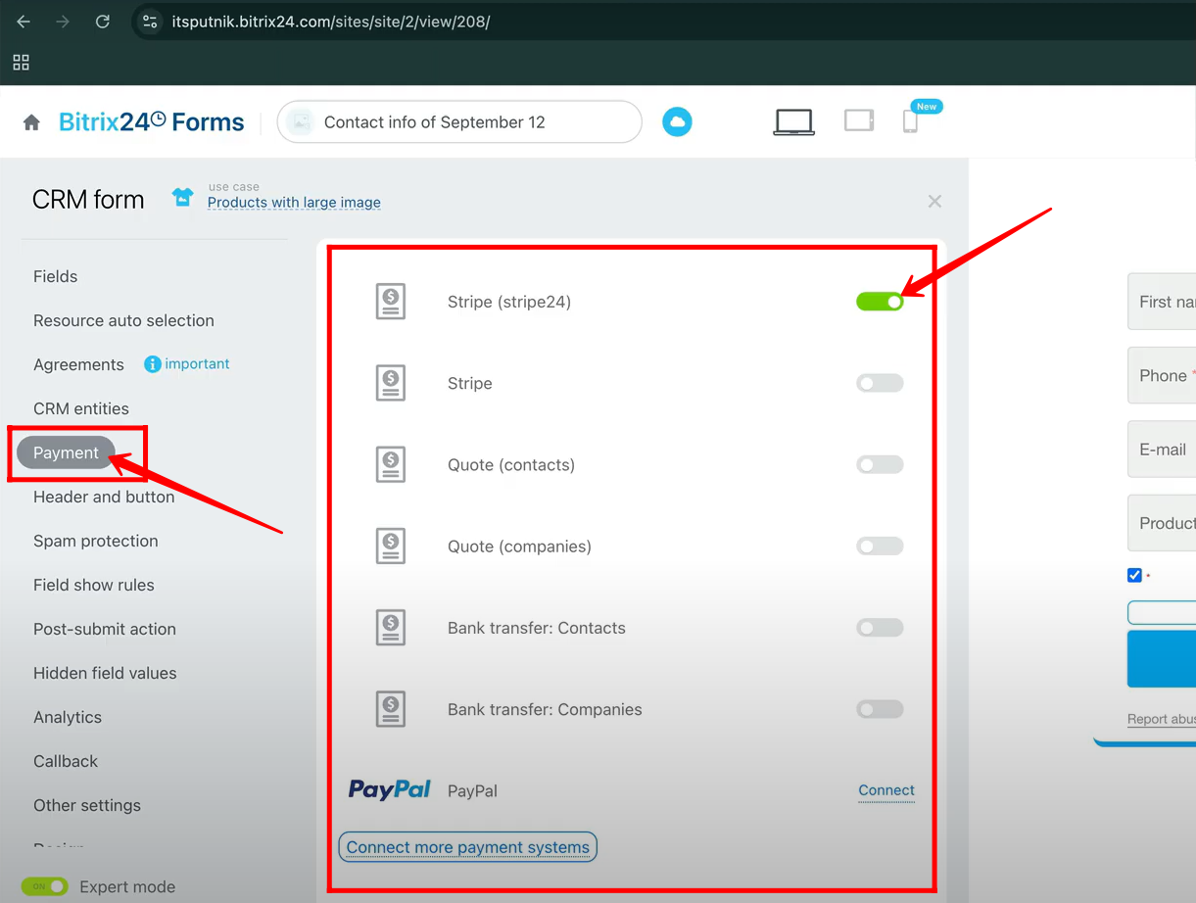Open the Fields section in sidebar
Image resolution: width=1196 pixels, height=903 pixels.
56,276
